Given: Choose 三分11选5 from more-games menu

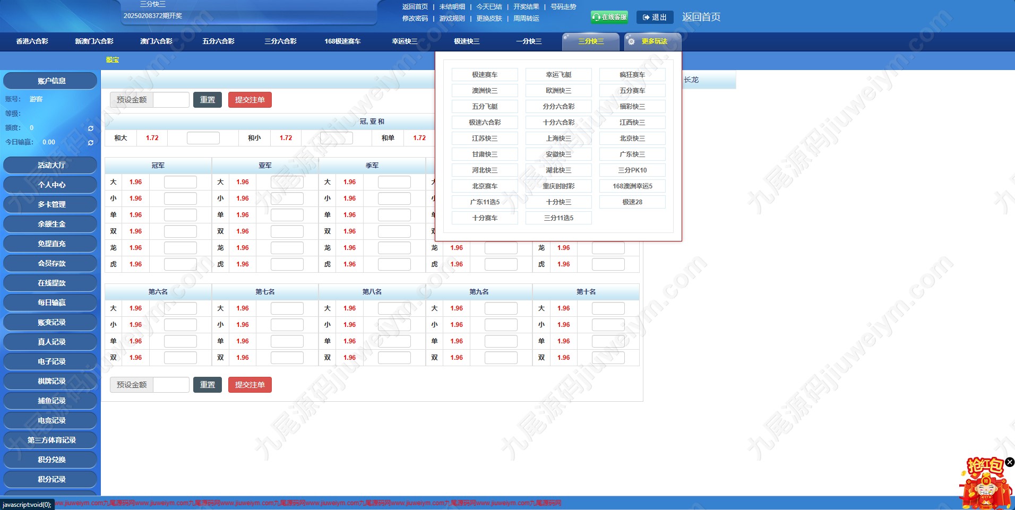Looking at the screenshot, I should click(558, 218).
